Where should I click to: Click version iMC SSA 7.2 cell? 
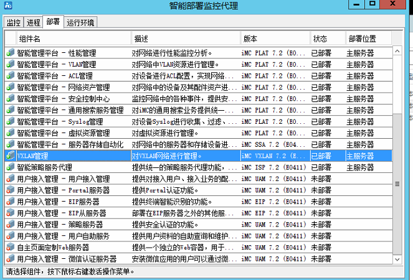click(273, 145)
